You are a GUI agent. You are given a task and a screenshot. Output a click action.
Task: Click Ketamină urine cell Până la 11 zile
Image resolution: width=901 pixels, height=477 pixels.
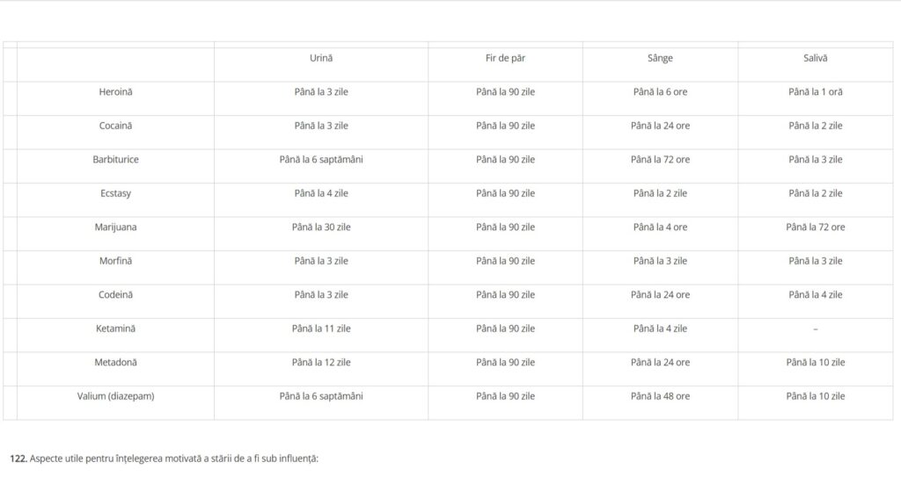tap(320, 329)
